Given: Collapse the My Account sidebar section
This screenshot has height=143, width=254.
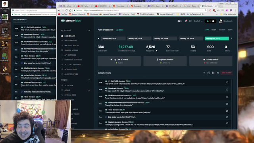Looking at the screenshot, I should pyautogui.click(x=89, y=30).
